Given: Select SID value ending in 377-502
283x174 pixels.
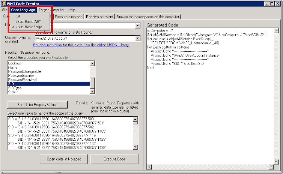Looking at the screenshot, I should coord(51,127).
